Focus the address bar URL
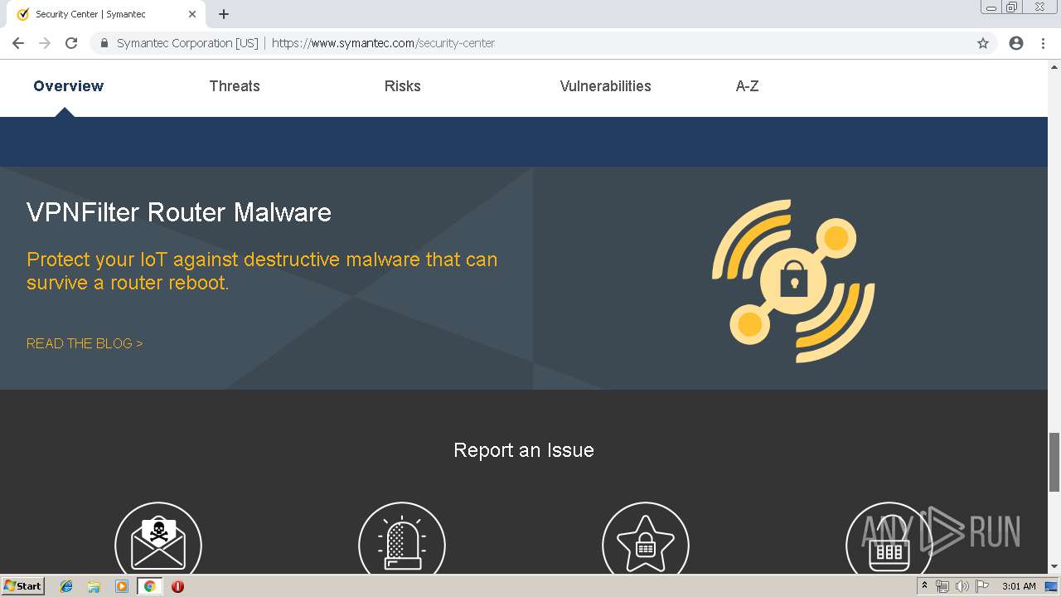 pyautogui.click(x=383, y=43)
